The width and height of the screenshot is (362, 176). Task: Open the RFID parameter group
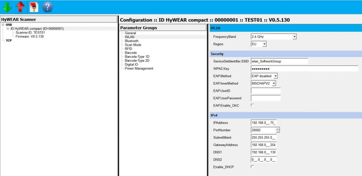(128, 49)
